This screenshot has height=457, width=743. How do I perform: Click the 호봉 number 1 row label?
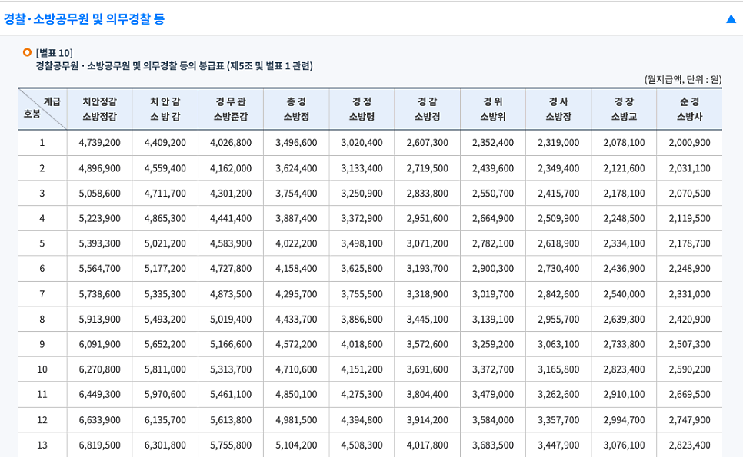tap(42, 142)
